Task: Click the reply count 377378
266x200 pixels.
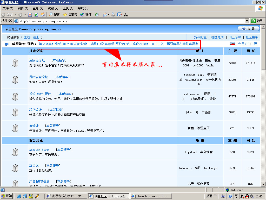Action: pos(250,63)
